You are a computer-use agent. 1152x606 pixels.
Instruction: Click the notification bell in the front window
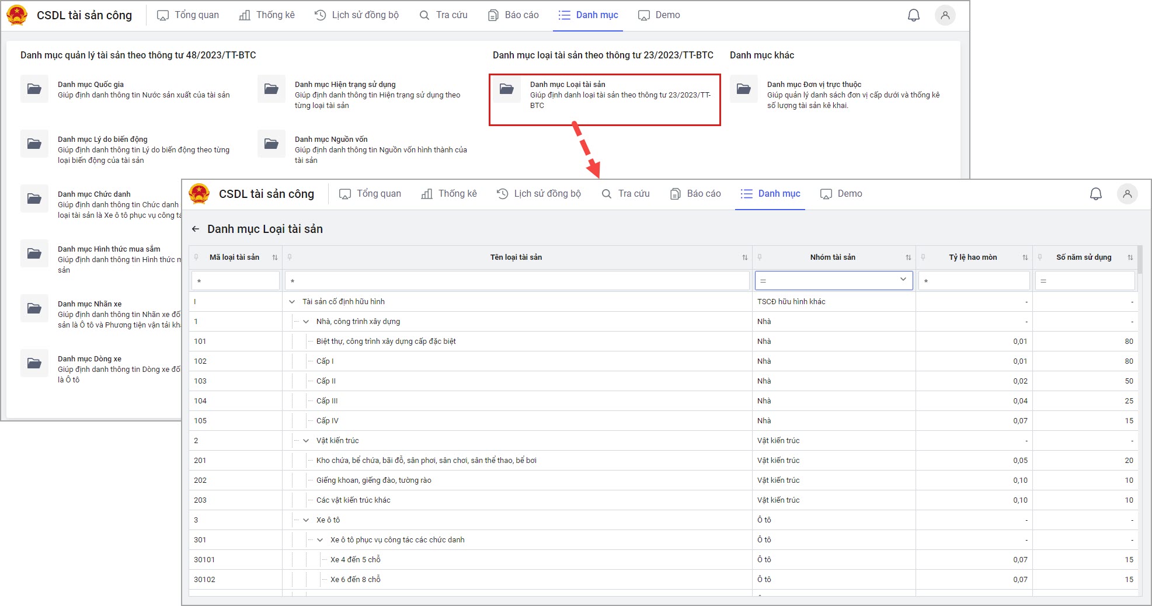pyautogui.click(x=1095, y=194)
